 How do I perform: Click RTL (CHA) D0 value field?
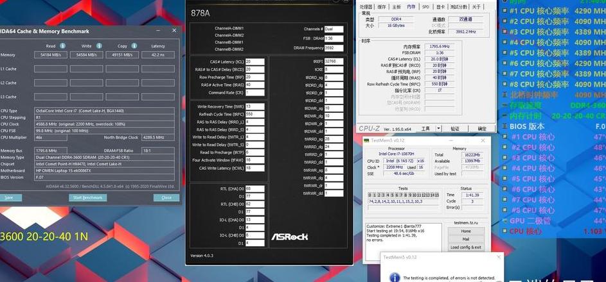(254, 189)
